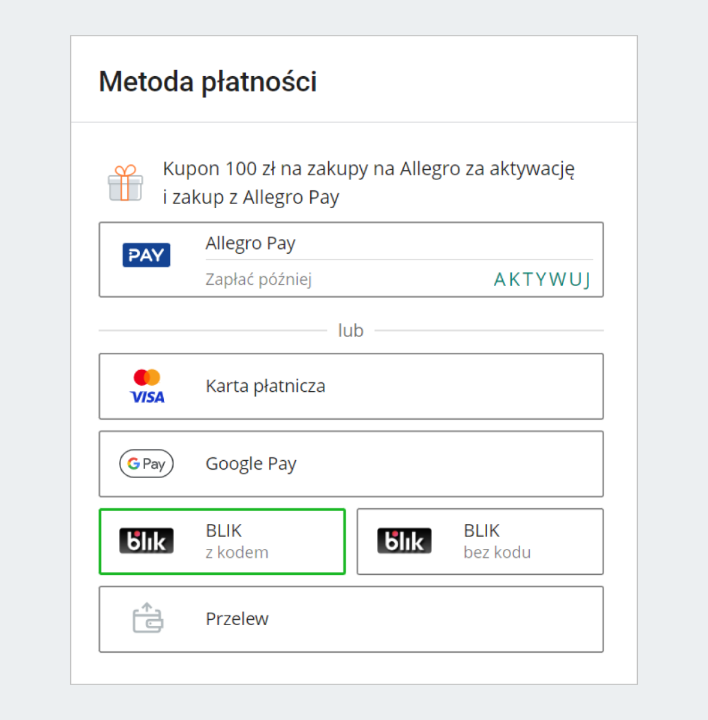The height and width of the screenshot is (720, 708).
Task: Click the blik logo for codeless payment
Action: [404, 541]
